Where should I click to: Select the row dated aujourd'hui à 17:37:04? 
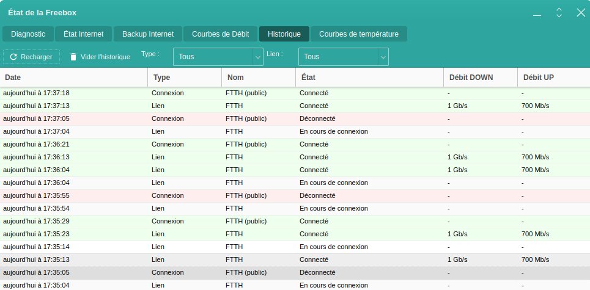295,131
